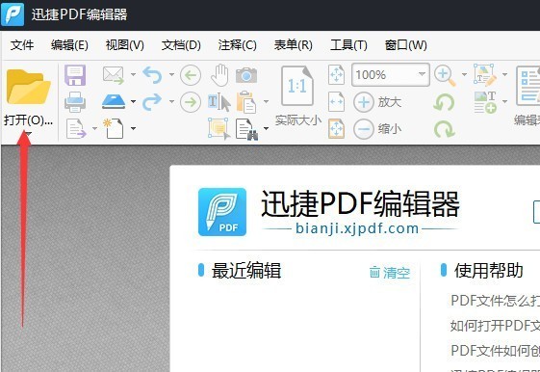Screen dimensions: 540x372
Task: Expand the redo history dropdown arrow
Action: tap(171, 101)
